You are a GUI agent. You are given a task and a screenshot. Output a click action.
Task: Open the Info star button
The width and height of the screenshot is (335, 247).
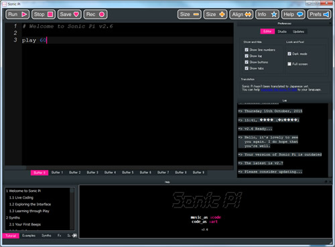[x=267, y=14]
